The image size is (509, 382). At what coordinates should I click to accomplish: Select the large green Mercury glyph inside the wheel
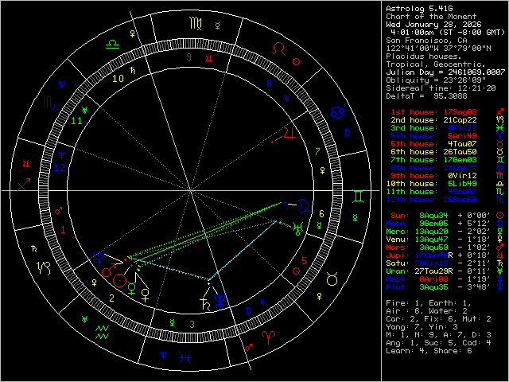click(132, 288)
